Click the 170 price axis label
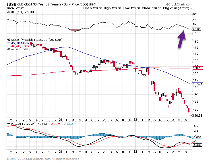This screenshot has height=163, width=215. (x=195, y=54)
